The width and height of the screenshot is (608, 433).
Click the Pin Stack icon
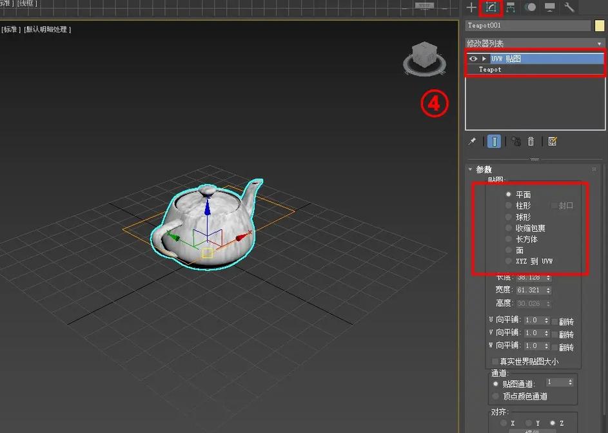point(472,141)
